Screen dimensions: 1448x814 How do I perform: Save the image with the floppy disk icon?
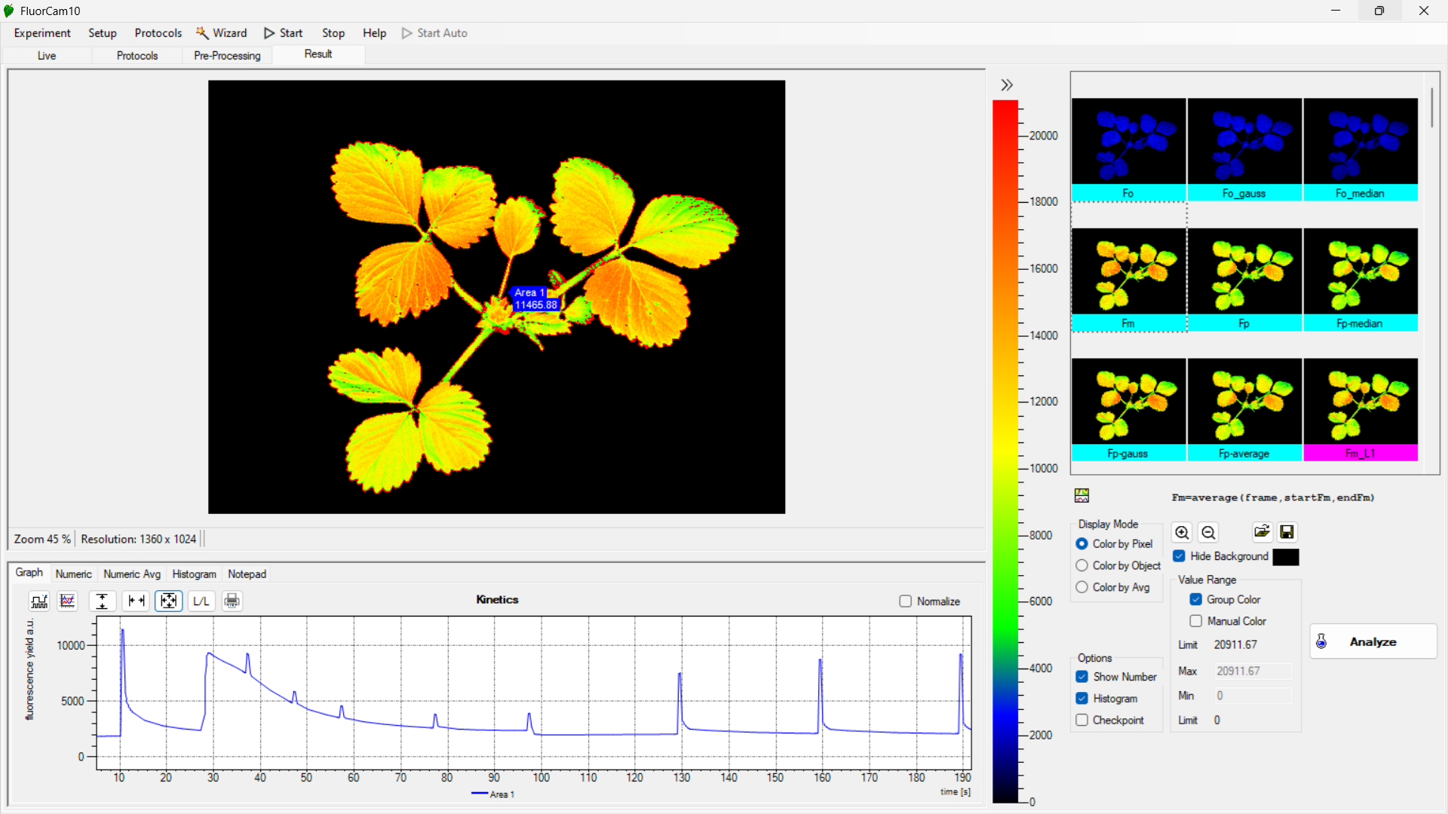pyautogui.click(x=1287, y=532)
